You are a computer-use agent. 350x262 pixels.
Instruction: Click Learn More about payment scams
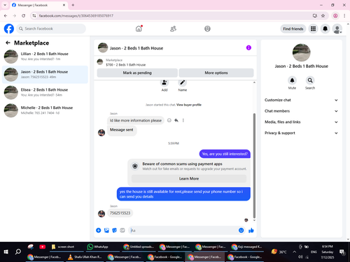click(189, 179)
